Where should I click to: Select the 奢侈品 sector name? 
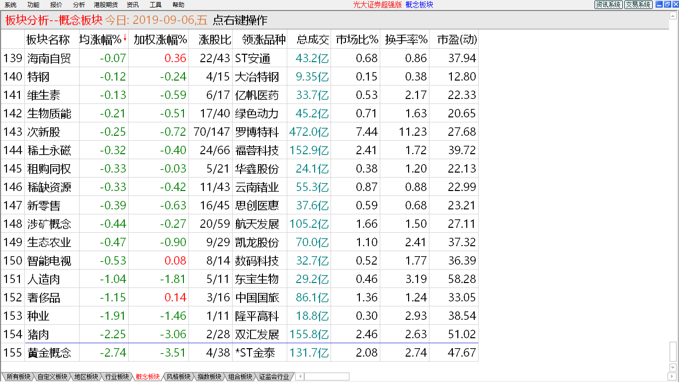tap(44, 297)
